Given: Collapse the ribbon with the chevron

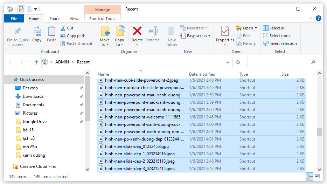Looking at the screenshot, I should 311,19.
